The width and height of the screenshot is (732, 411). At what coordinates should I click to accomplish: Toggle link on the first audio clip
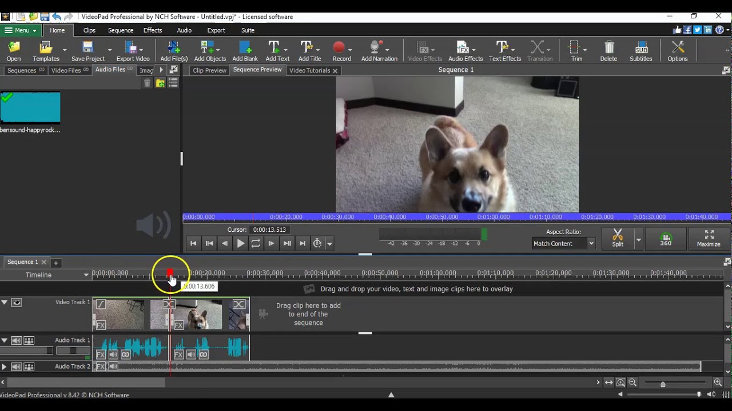[x=125, y=355]
